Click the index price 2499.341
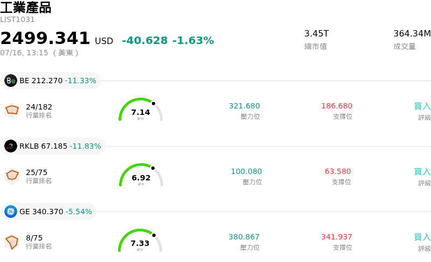Viewport: 431px width, 262px height. [x=45, y=38]
